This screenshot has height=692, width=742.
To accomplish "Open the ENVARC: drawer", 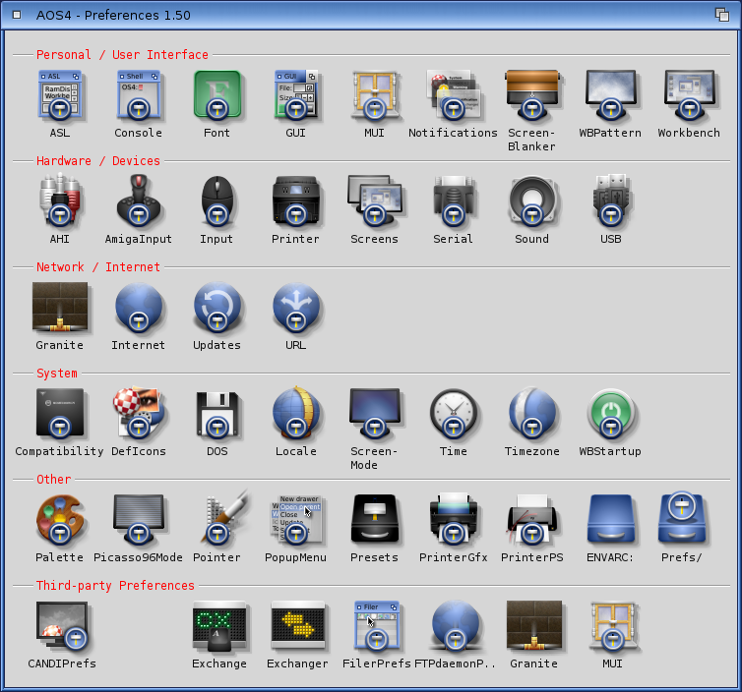I will 610,518.
